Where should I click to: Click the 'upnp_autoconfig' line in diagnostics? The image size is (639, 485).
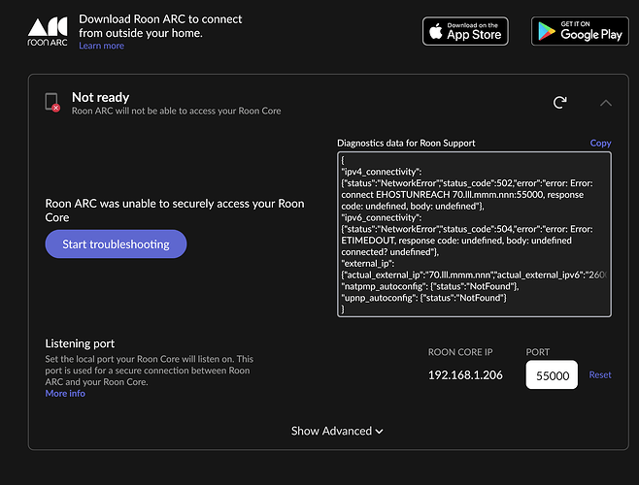423,298
